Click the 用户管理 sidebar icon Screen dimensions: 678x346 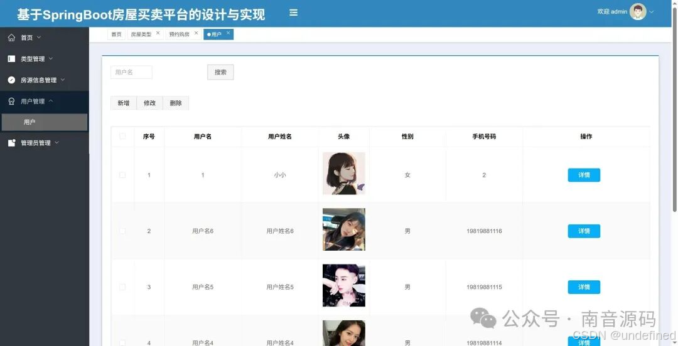[x=12, y=101]
